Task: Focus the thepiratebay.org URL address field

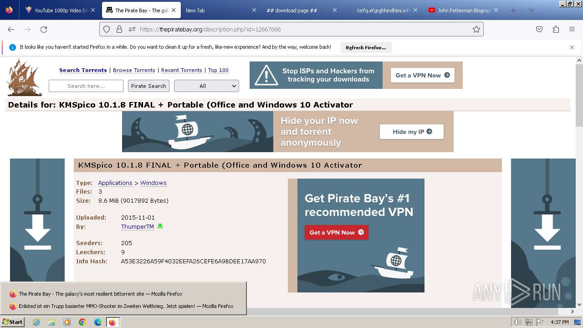Action: pos(291,29)
